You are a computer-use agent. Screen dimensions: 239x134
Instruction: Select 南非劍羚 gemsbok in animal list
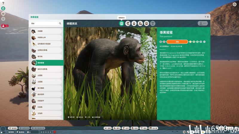pos(47,94)
